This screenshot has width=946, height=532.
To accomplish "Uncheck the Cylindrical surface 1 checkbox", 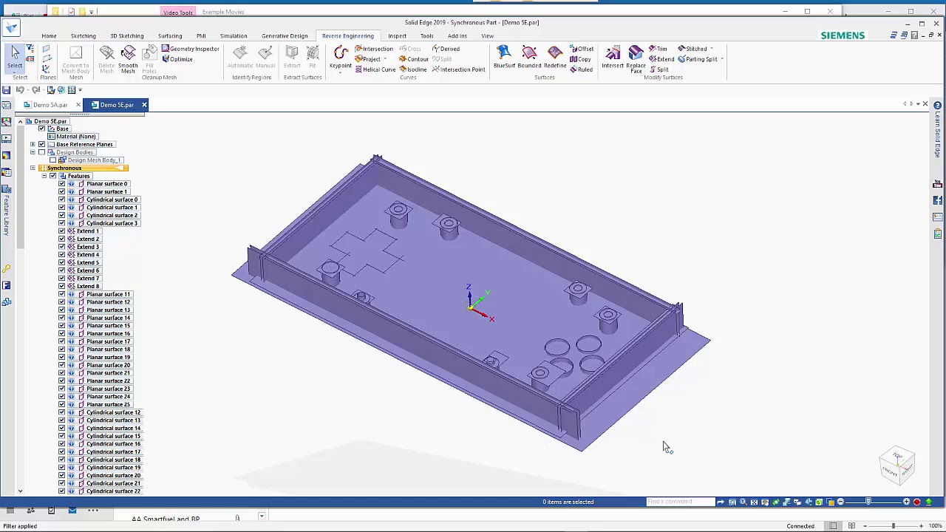I will (62, 208).
